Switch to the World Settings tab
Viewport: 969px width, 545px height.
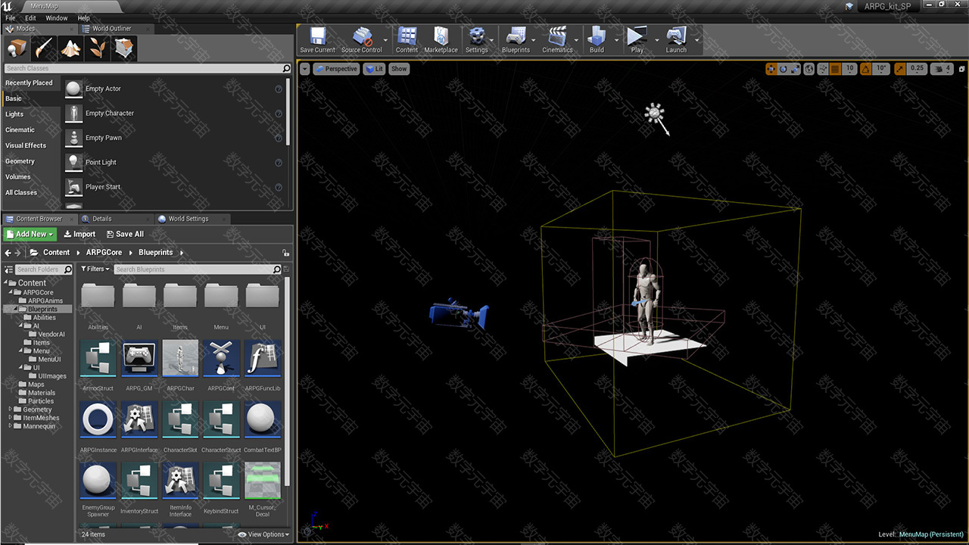[x=187, y=219]
